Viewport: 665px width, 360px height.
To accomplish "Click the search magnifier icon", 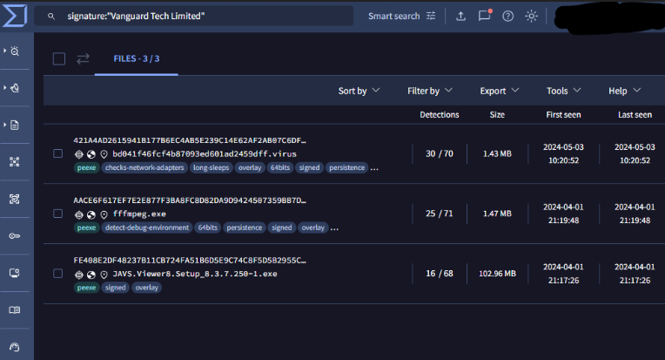I will [x=50, y=17].
